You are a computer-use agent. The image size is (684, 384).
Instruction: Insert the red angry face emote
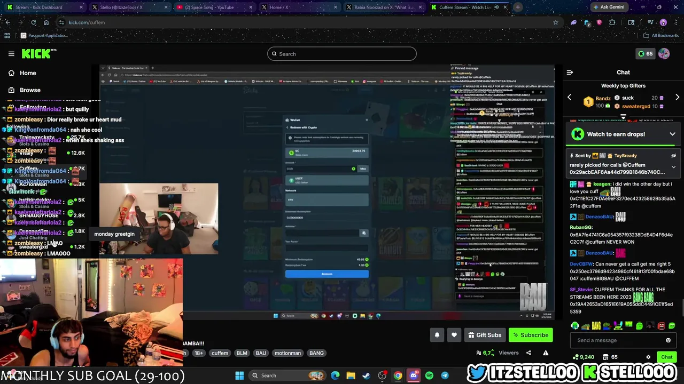(x=661, y=326)
